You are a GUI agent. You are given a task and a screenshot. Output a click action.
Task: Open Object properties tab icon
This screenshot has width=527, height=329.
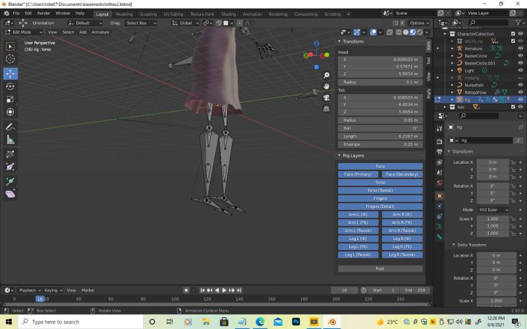point(439,195)
